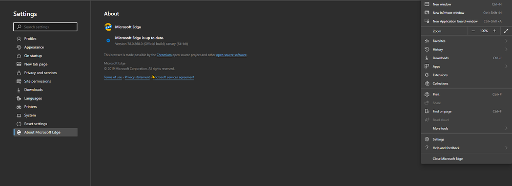Choose New Application Guard window
Viewport: 512px width, 186px height.
click(466, 21)
